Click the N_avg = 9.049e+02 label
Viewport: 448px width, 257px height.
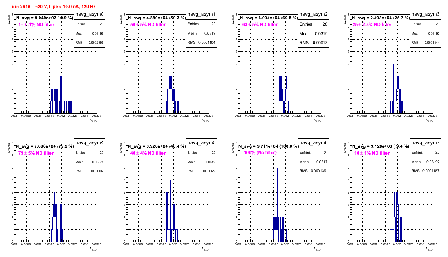45,18
